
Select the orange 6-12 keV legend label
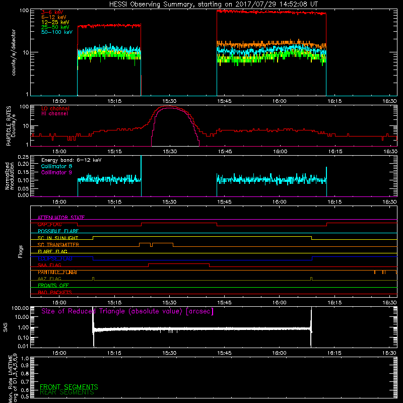[54, 17]
